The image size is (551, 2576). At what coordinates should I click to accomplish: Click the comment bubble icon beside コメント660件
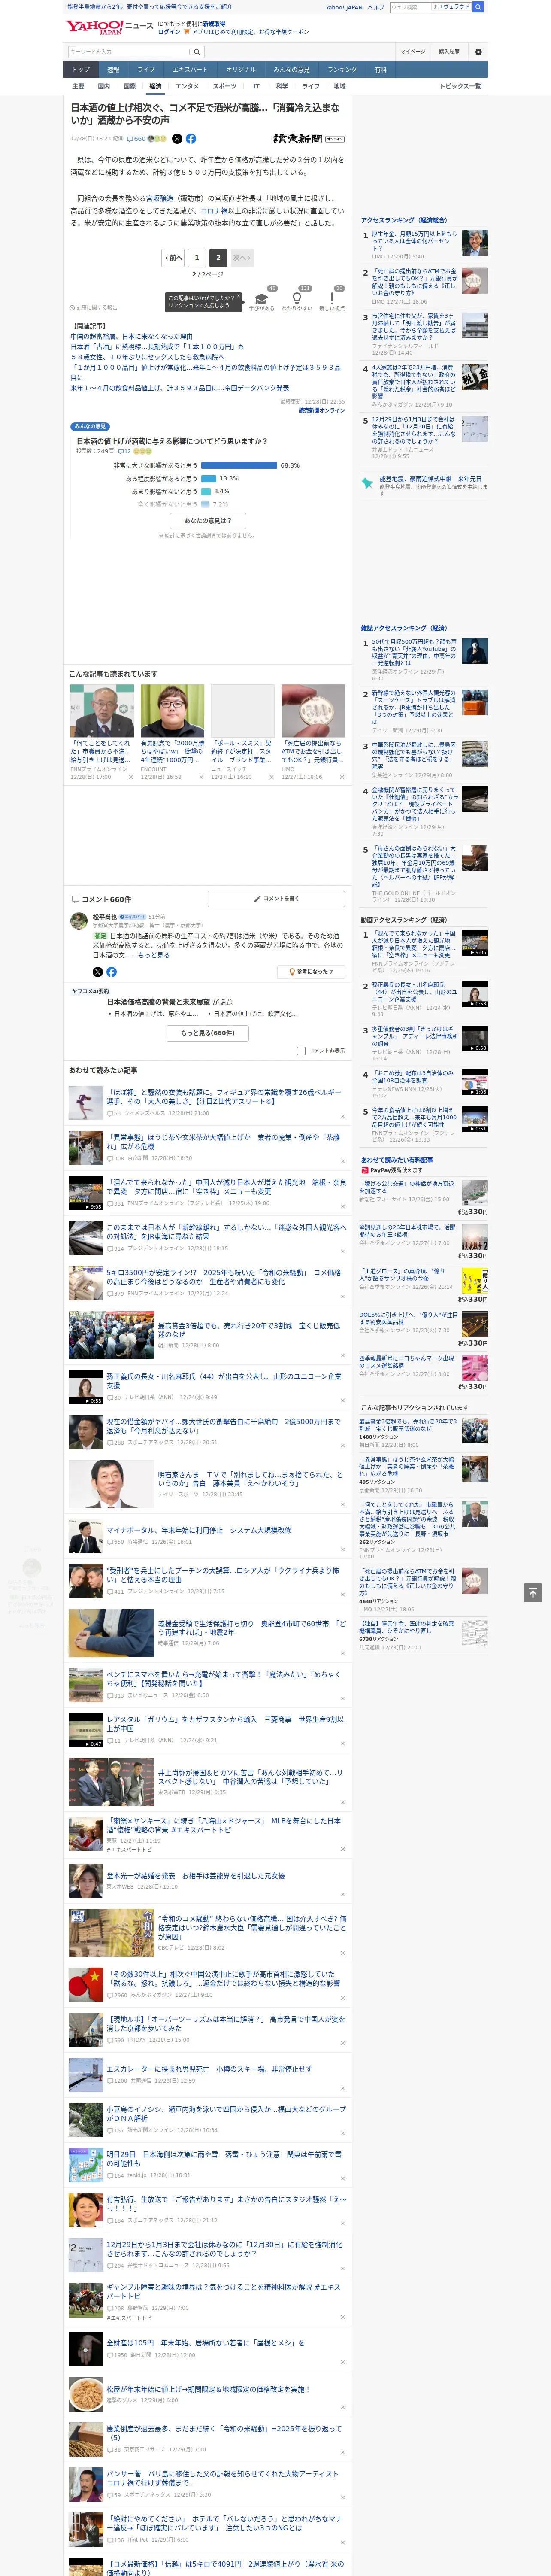click(75, 899)
